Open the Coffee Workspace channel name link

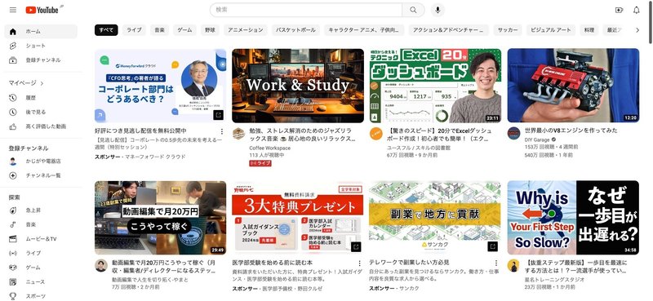(270, 148)
